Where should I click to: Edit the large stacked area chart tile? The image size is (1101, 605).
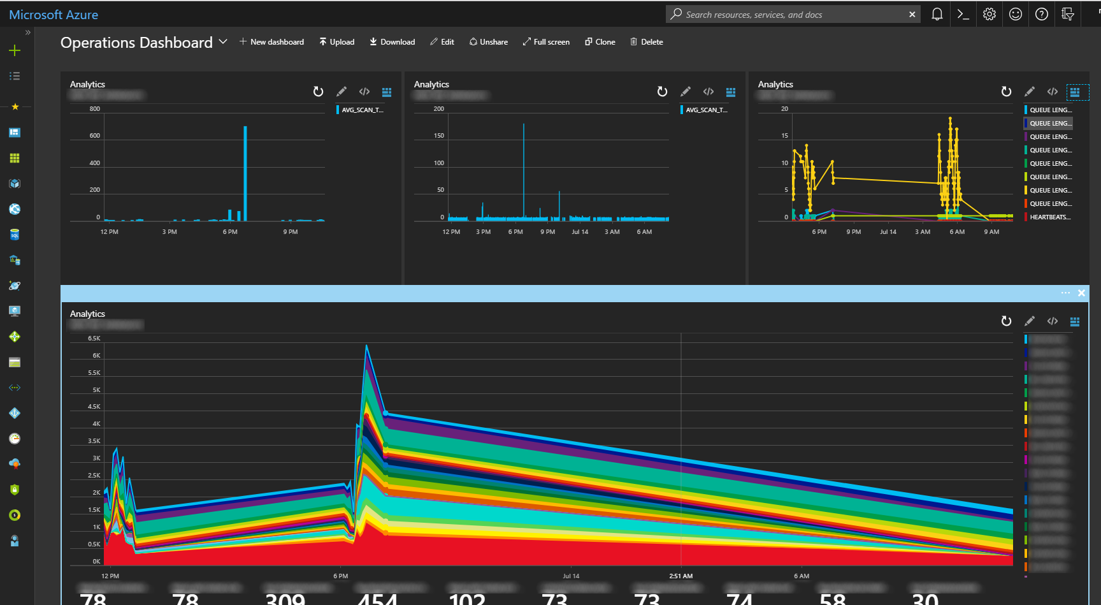click(1030, 321)
